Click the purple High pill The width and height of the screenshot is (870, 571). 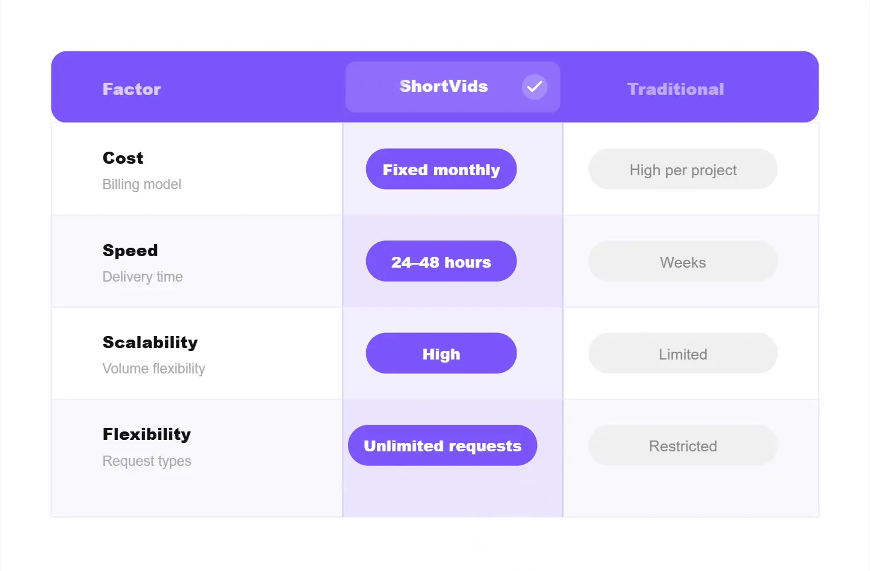pos(441,353)
